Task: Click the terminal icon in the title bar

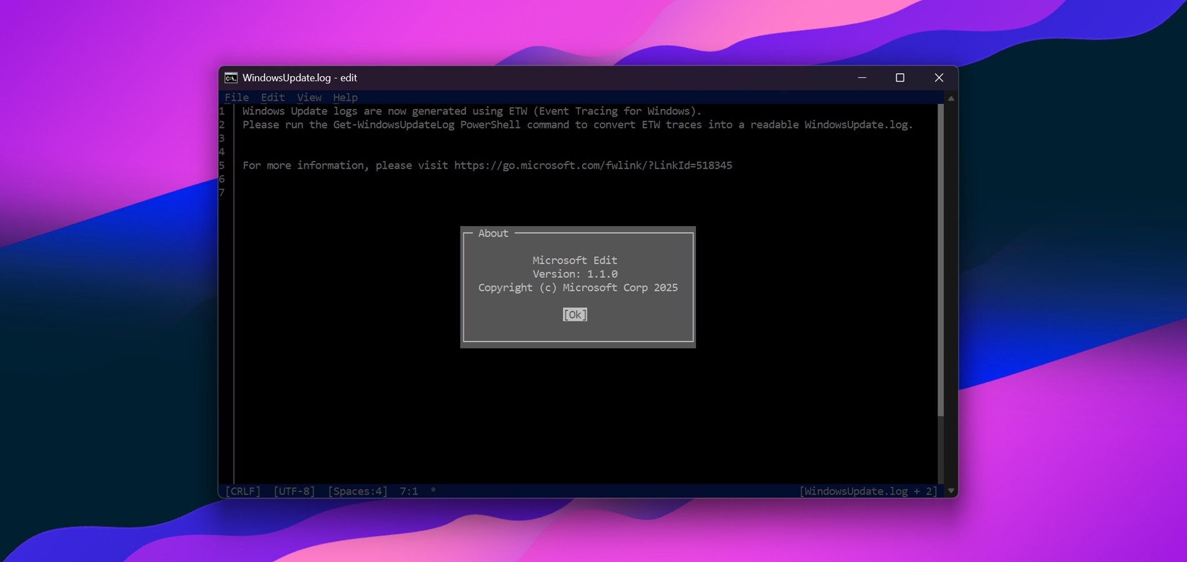Action: tap(231, 78)
